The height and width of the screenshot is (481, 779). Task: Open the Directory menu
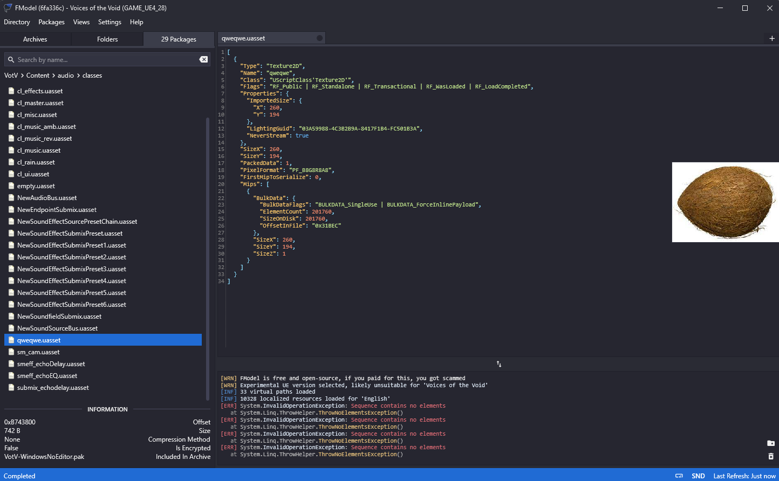tap(17, 22)
